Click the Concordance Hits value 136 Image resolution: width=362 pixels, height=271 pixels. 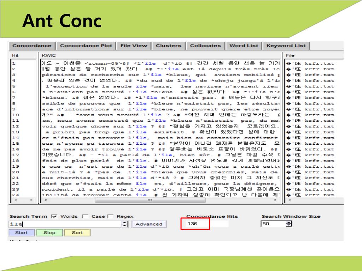(192, 223)
